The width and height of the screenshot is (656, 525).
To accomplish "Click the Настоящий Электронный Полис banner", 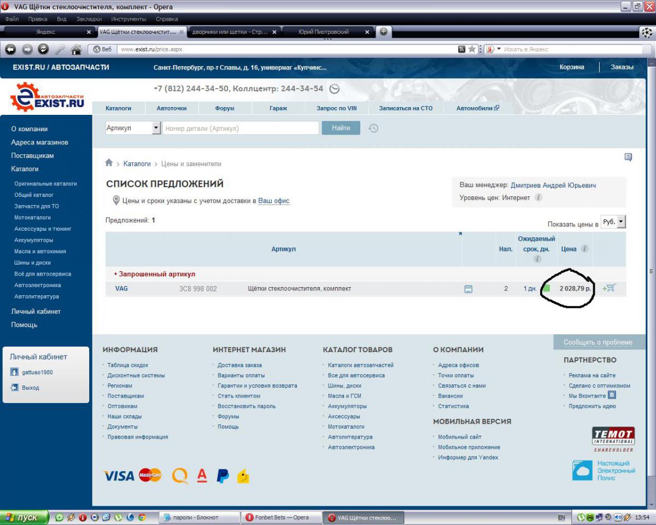I will (x=604, y=470).
